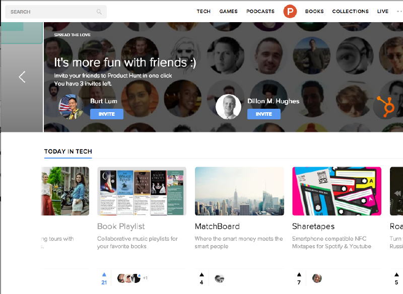Open Collections from the navigation bar
Viewport: 403px width, 294px height.
pyautogui.click(x=350, y=11)
